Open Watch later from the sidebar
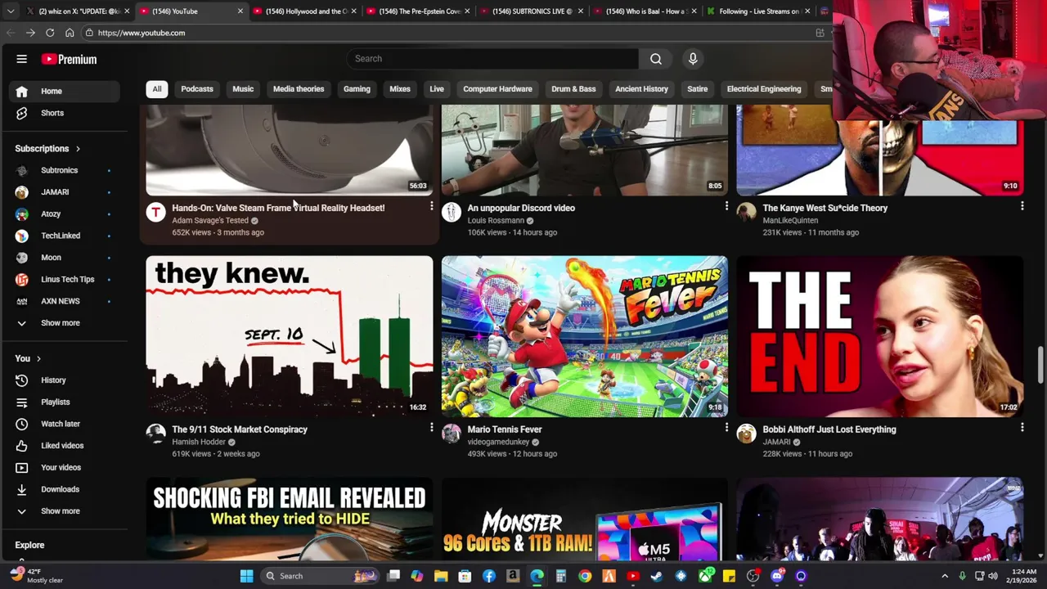The height and width of the screenshot is (589, 1047). (65, 424)
